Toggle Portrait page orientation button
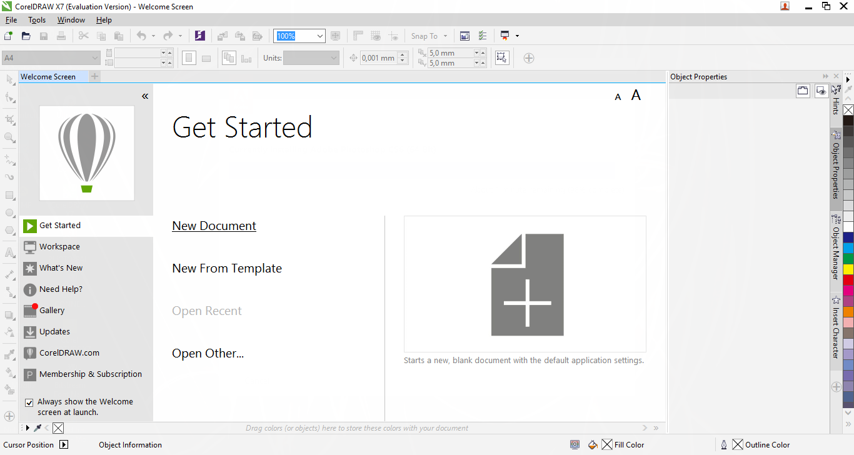Image resolution: width=854 pixels, height=455 pixels. [189, 58]
